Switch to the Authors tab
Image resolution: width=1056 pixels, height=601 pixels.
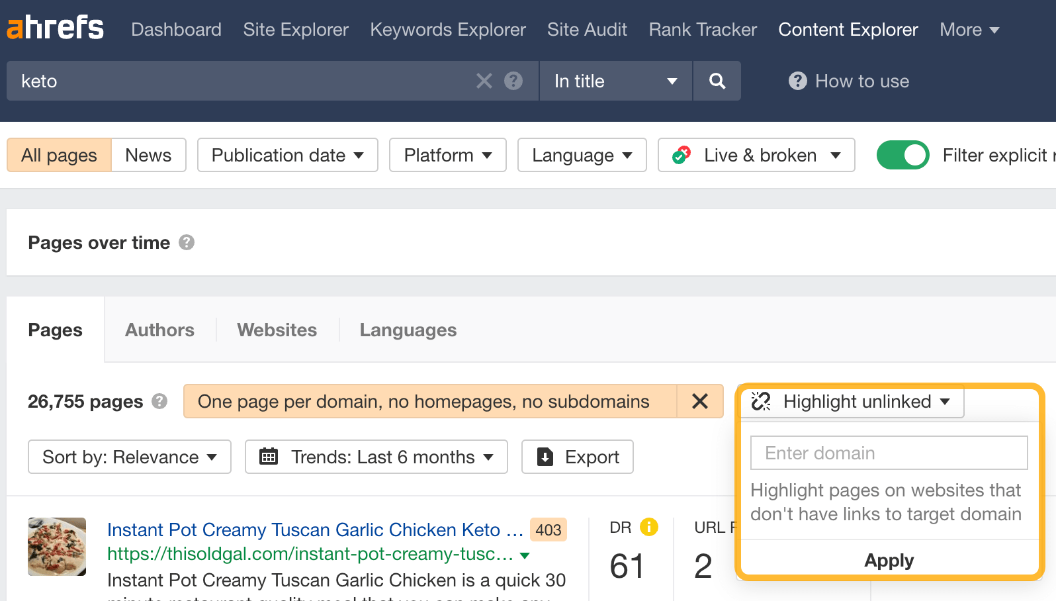click(x=159, y=330)
